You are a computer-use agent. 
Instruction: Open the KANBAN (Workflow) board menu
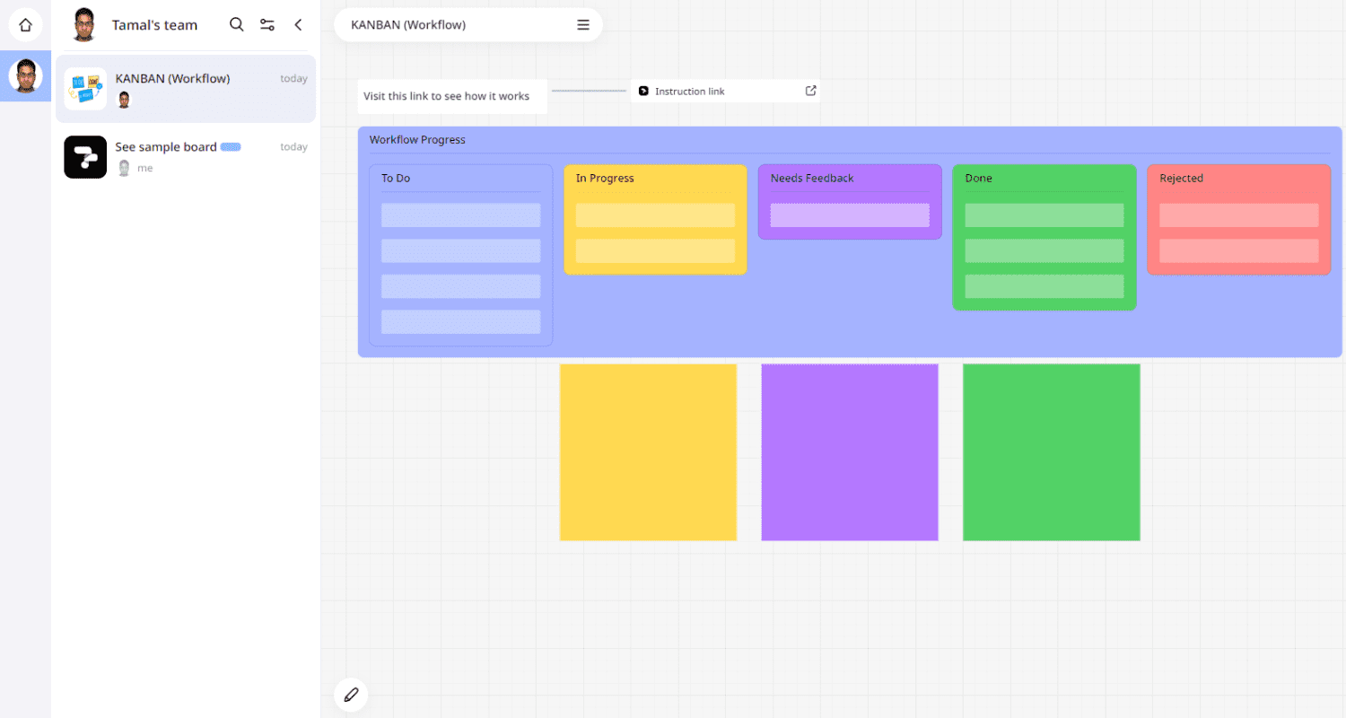(582, 24)
